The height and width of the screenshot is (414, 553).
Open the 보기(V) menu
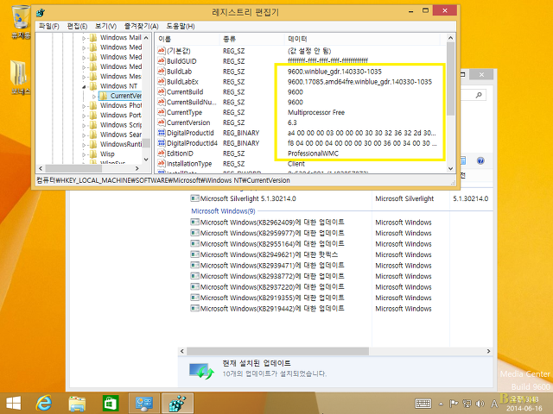(x=105, y=26)
